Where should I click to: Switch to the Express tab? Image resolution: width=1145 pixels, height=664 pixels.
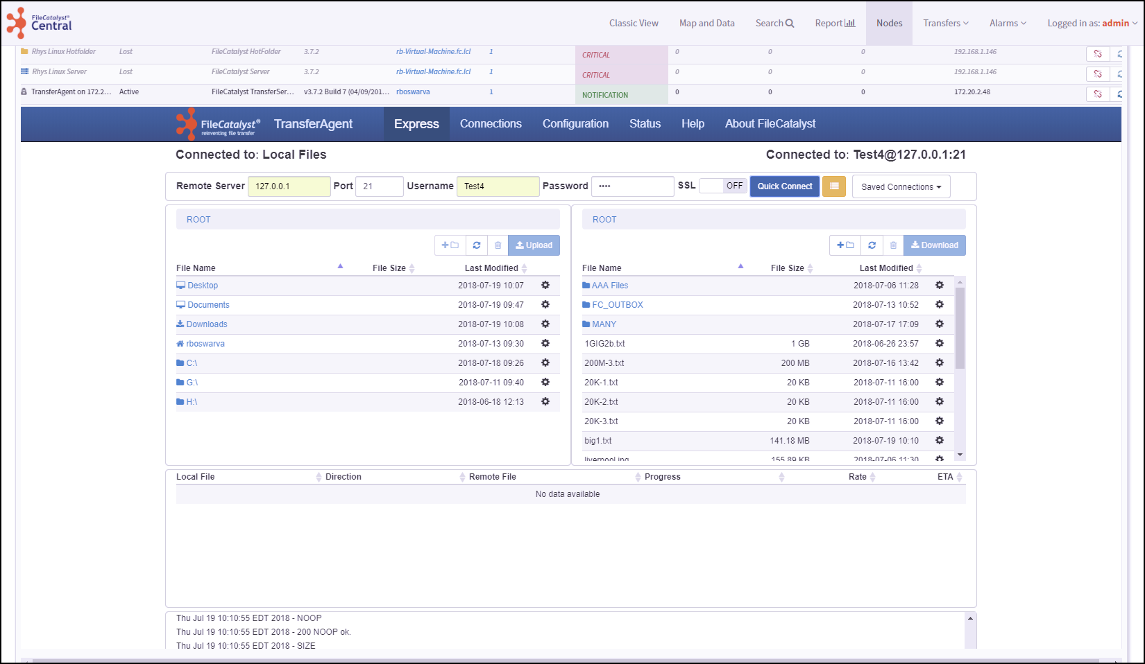point(416,124)
